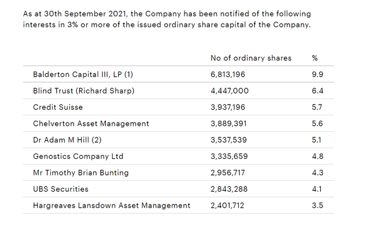
Task: Click the 4.1 percentage for UBS Securities
Action: point(317,189)
